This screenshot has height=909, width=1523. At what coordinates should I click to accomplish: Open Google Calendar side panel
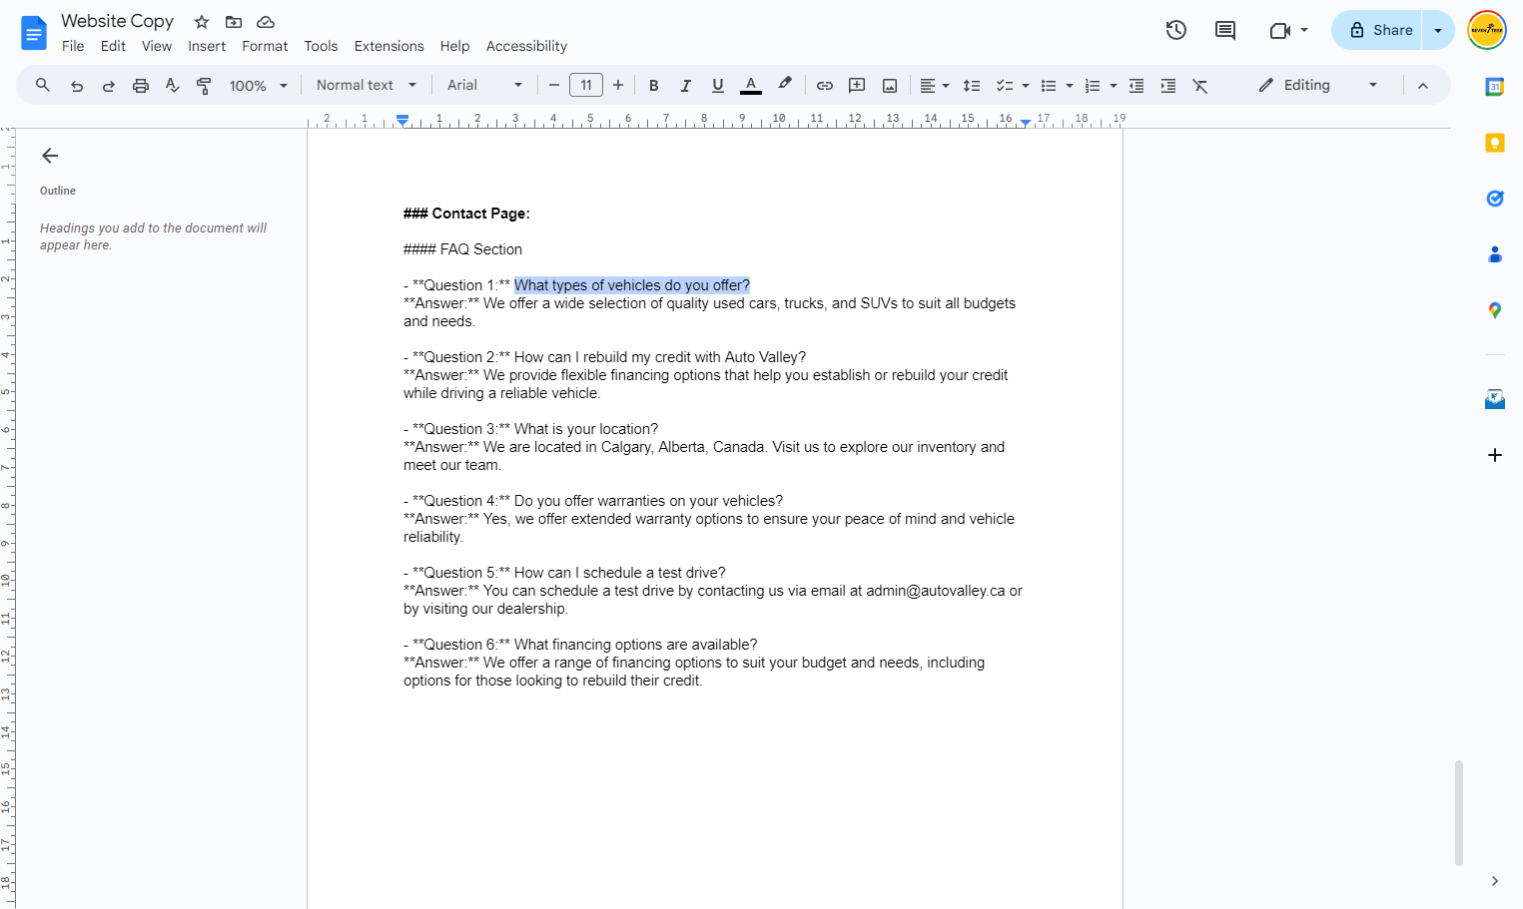point(1495,87)
